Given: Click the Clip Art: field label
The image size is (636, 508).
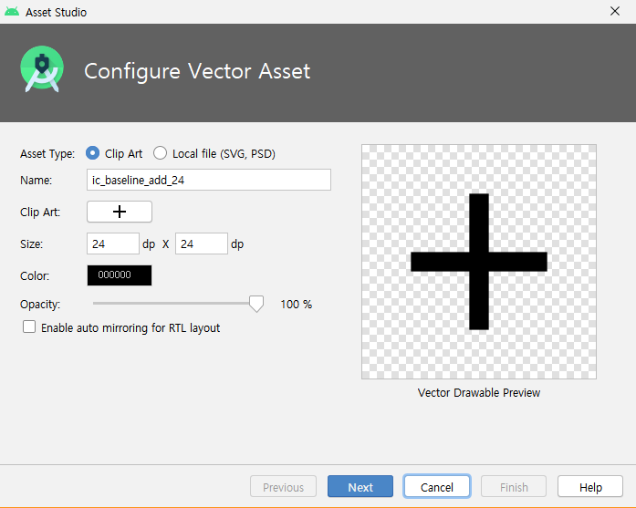Looking at the screenshot, I should point(40,212).
